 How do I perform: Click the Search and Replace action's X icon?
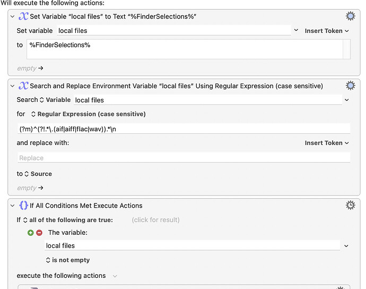click(23, 86)
